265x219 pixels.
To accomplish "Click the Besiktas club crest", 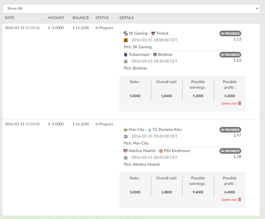I will point(155,55).
